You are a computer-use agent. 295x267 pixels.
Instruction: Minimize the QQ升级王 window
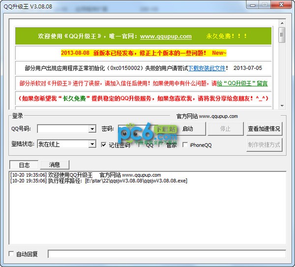tap(253, 5)
